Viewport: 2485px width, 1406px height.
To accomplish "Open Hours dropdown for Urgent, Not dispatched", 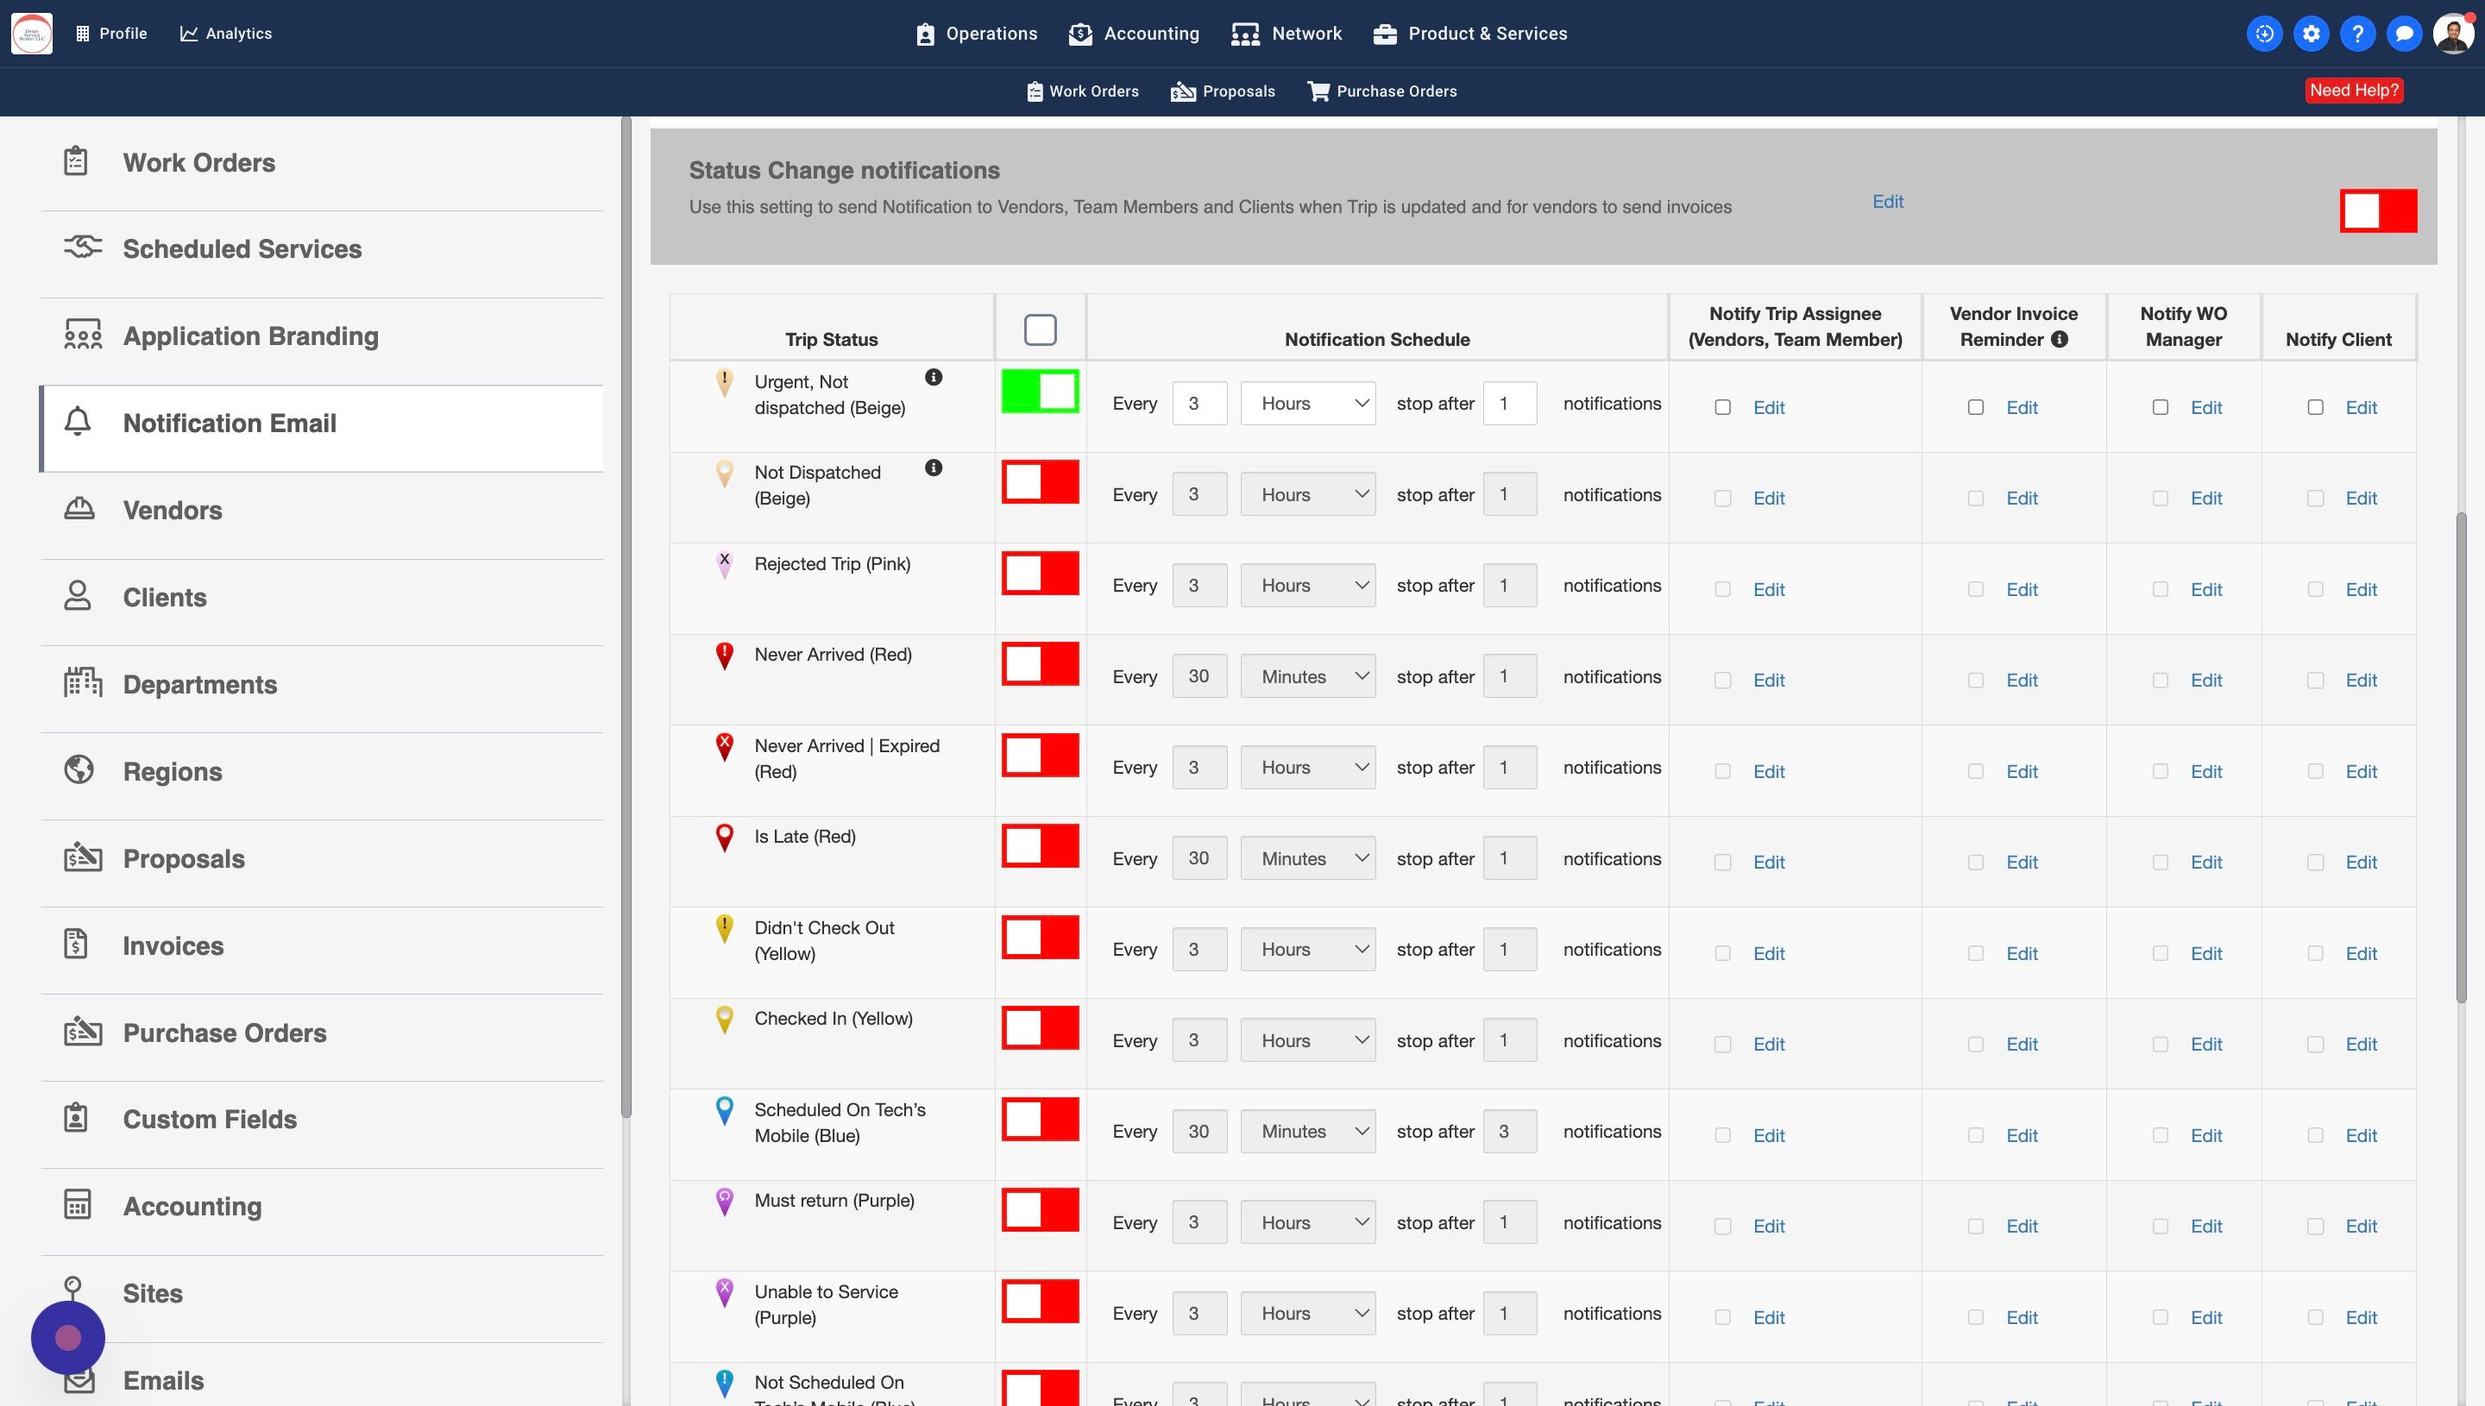I will click(1308, 404).
